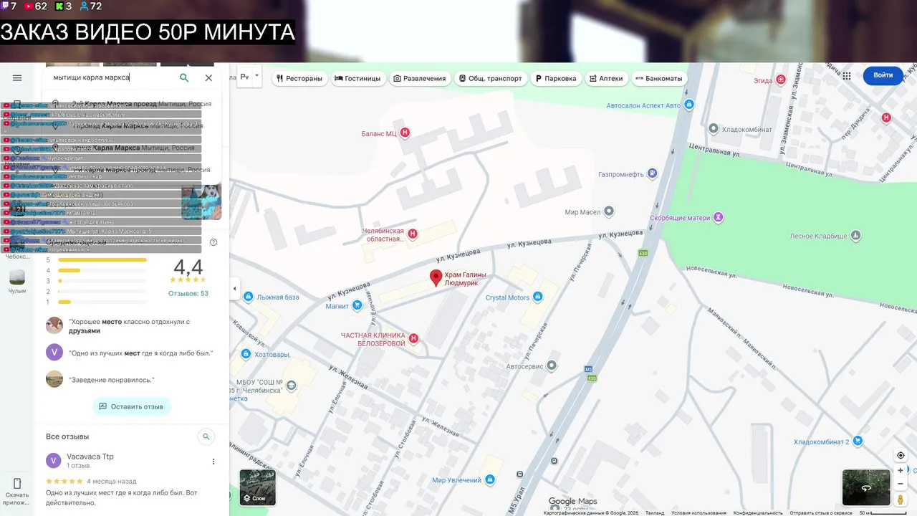The image size is (917, 516).
Task: Click the Эгида medical marker
Action: (x=781, y=80)
